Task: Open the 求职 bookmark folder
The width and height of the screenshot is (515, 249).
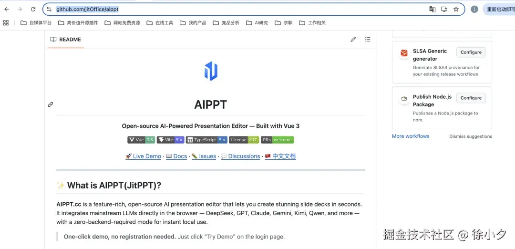Action: pos(284,23)
